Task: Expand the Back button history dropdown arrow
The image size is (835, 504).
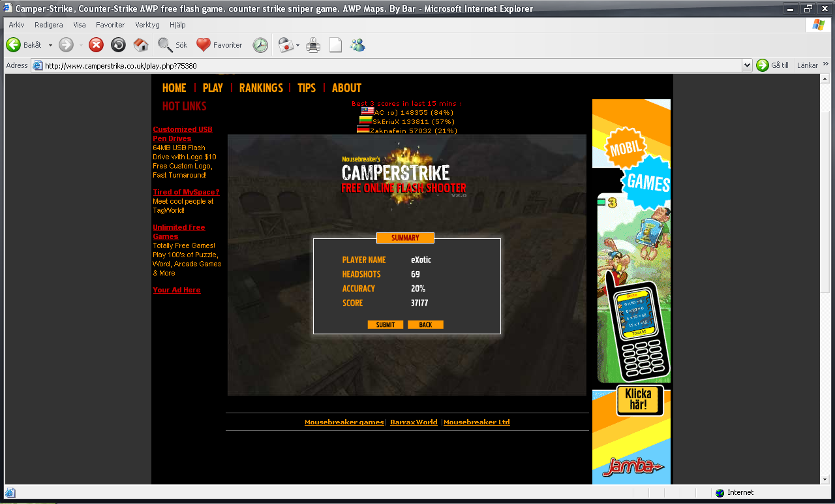Action: tap(50, 46)
